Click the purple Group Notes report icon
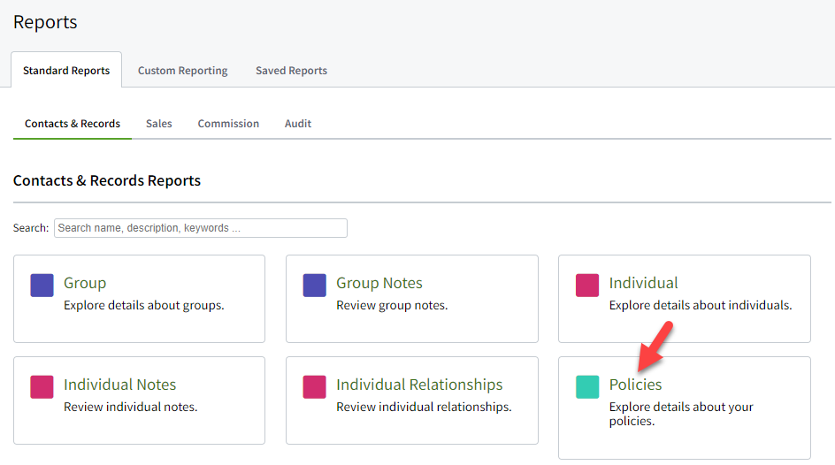The width and height of the screenshot is (835, 465). 315,286
